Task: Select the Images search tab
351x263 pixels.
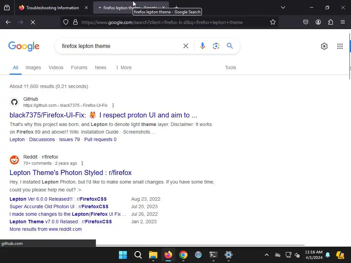Action: tap(33, 67)
